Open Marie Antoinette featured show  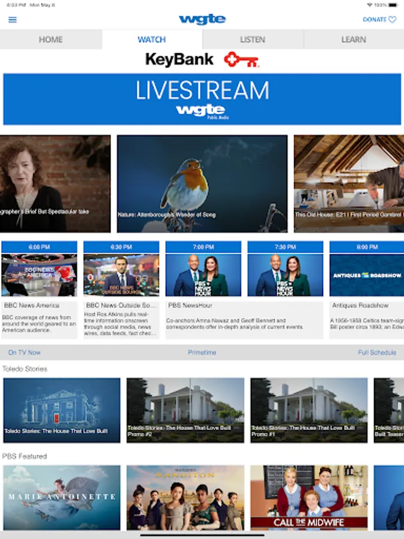pyautogui.click(x=62, y=498)
